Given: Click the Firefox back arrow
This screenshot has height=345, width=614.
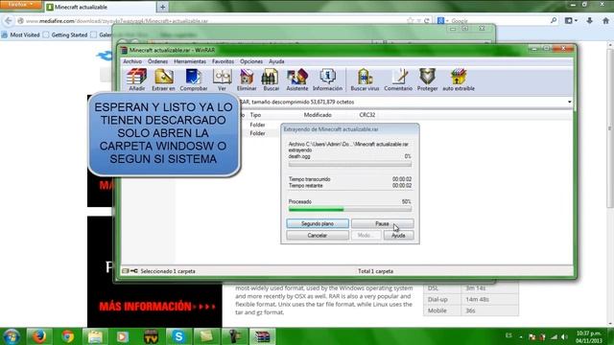Looking at the screenshot, I should coord(9,21).
